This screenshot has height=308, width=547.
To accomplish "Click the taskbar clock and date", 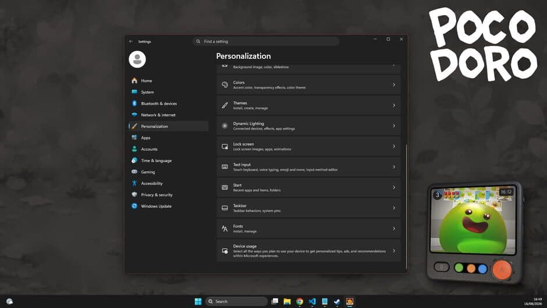I will 532,302.
